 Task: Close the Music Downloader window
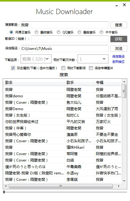tap(124, 5)
